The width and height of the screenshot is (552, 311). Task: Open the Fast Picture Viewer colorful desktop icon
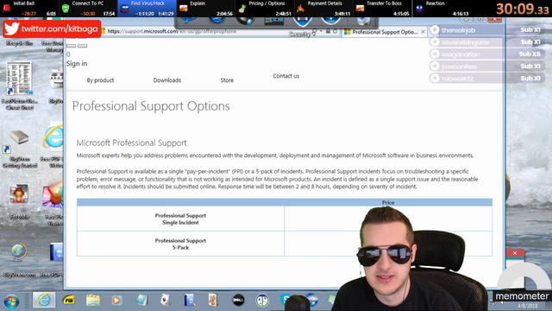(53, 196)
